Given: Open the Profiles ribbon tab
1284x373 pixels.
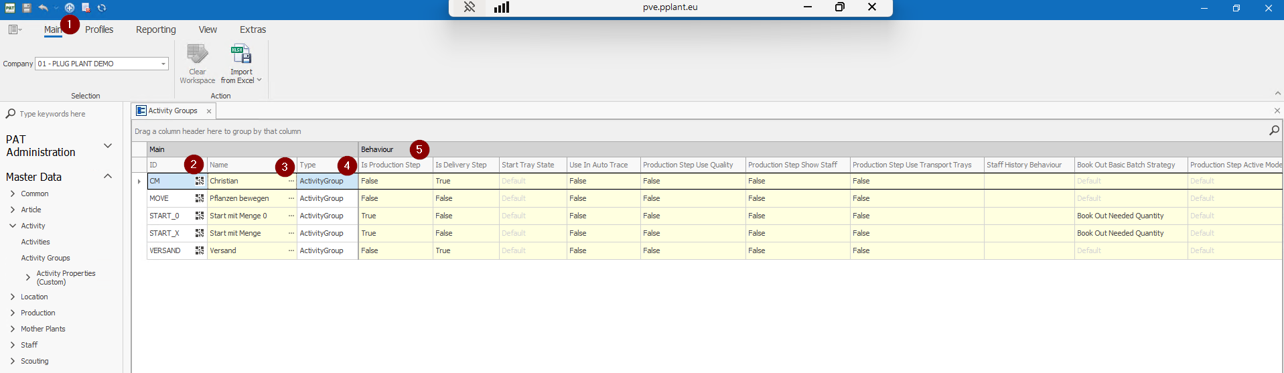Looking at the screenshot, I should [x=99, y=29].
